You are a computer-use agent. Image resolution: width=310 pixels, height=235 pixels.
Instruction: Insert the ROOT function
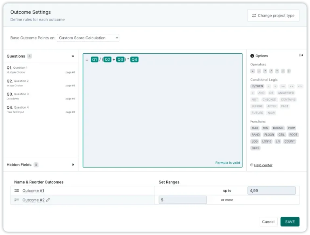tap(293, 135)
